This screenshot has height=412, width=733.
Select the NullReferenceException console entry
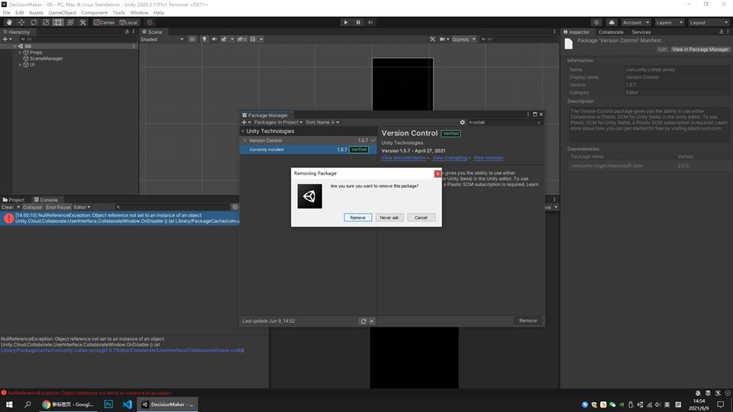120,218
